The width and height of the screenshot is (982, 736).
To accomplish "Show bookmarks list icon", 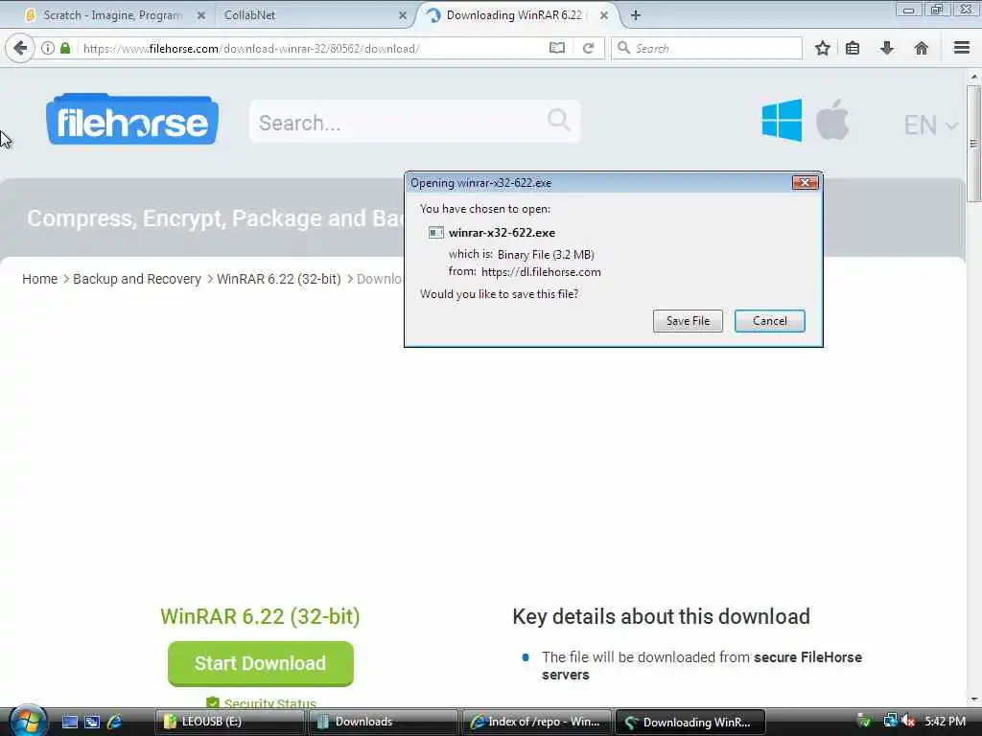I will click(x=853, y=48).
